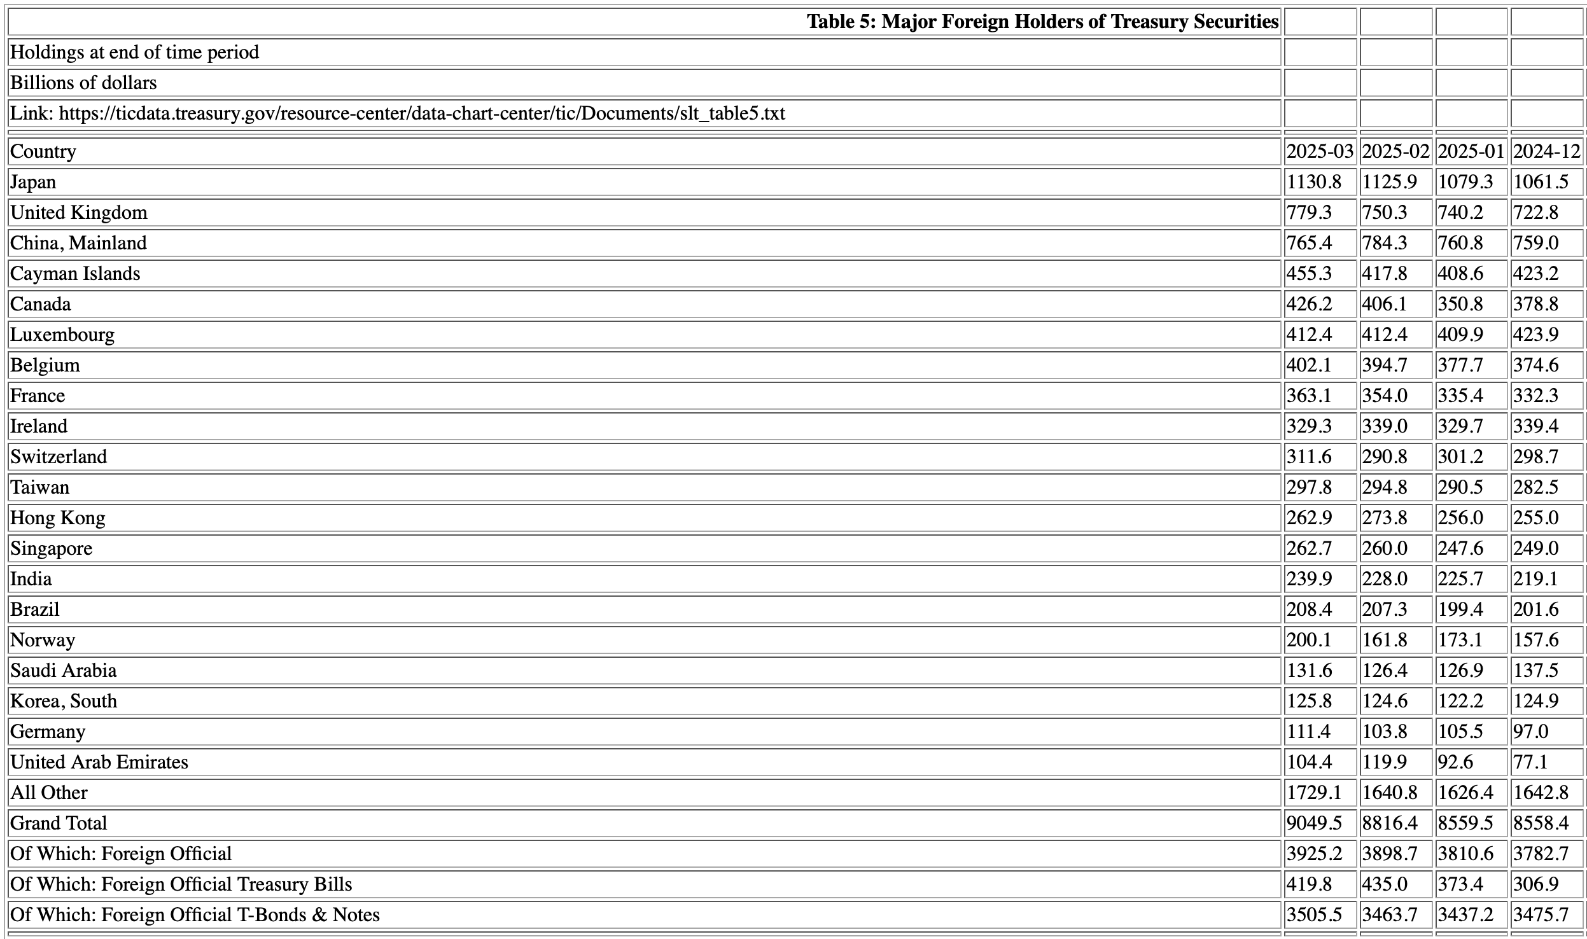Click the 'Of Which: Foreign Official Treasury Bills' label
This screenshot has height=939, width=1587.
[181, 884]
